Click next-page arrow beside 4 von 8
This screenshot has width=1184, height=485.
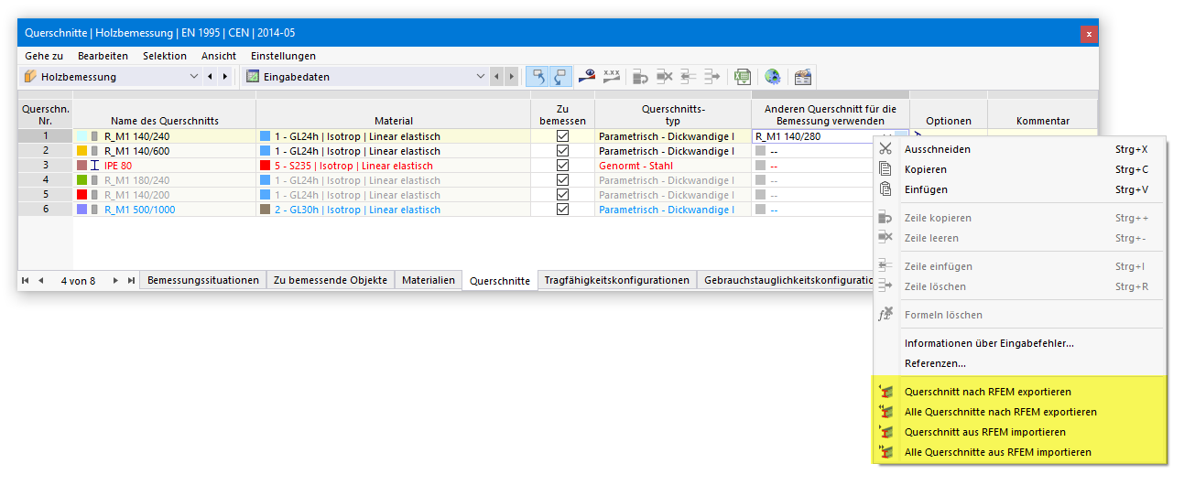tap(115, 280)
